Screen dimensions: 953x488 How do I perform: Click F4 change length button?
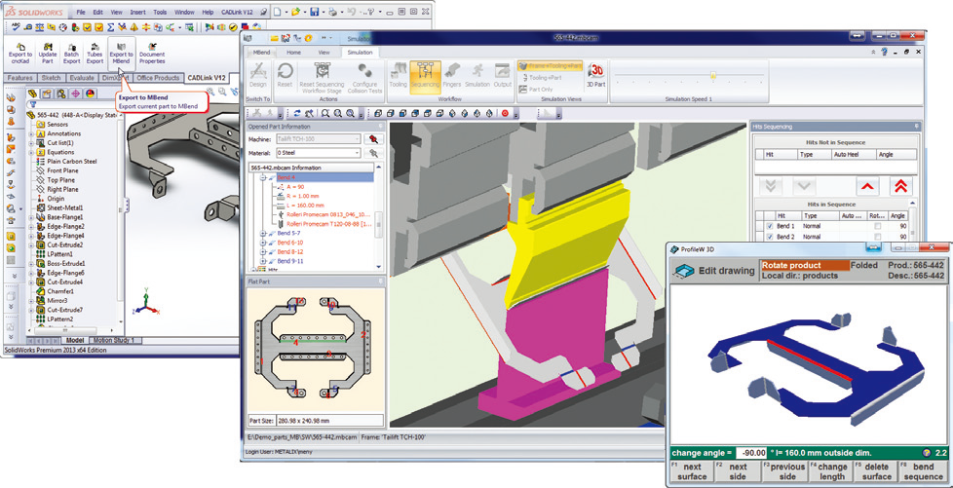829,471
